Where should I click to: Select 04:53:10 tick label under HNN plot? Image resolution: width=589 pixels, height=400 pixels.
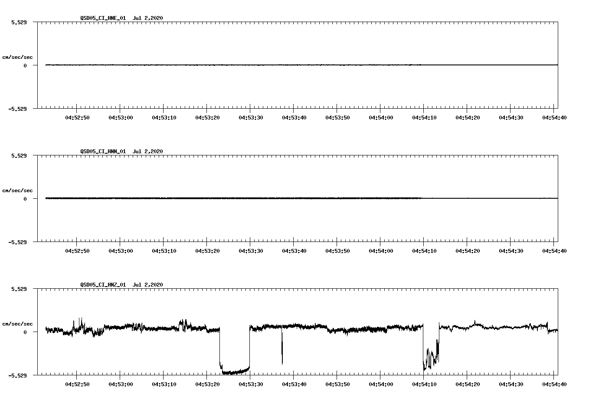click(x=164, y=251)
